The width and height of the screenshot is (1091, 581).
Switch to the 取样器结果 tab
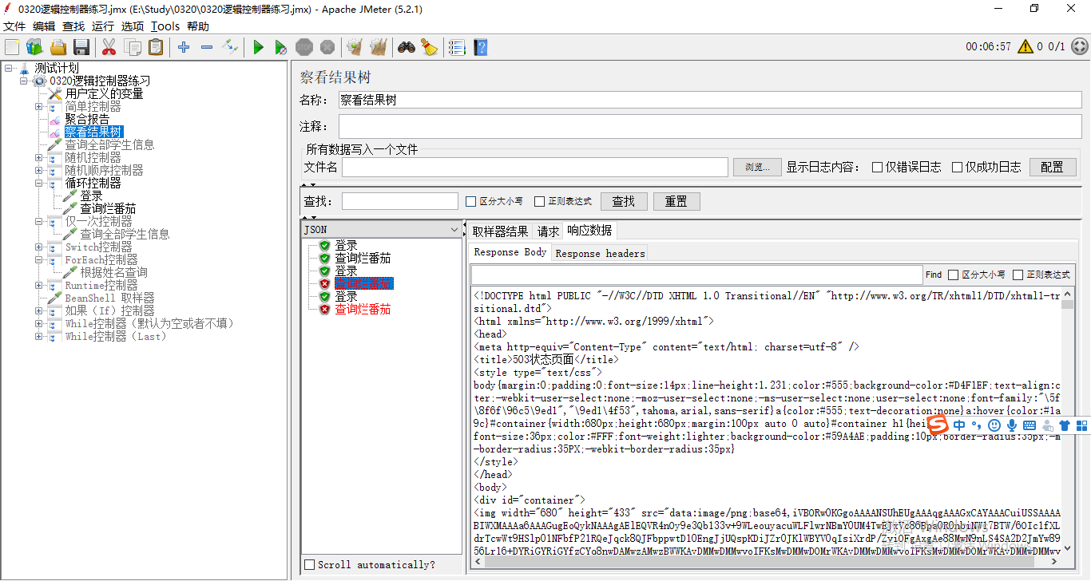(500, 231)
